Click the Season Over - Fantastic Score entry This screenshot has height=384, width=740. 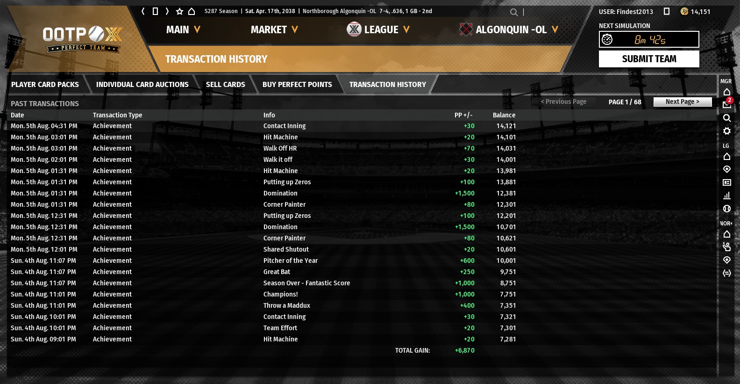(x=306, y=283)
